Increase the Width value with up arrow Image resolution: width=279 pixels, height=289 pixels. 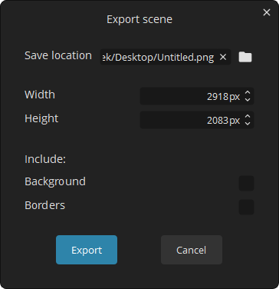[248, 93]
